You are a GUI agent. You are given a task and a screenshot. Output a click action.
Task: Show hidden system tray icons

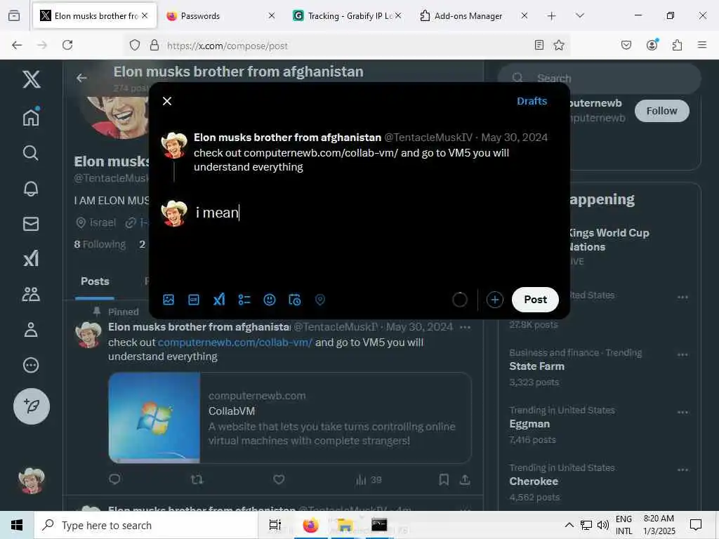pyautogui.click(x=569, y=525)
